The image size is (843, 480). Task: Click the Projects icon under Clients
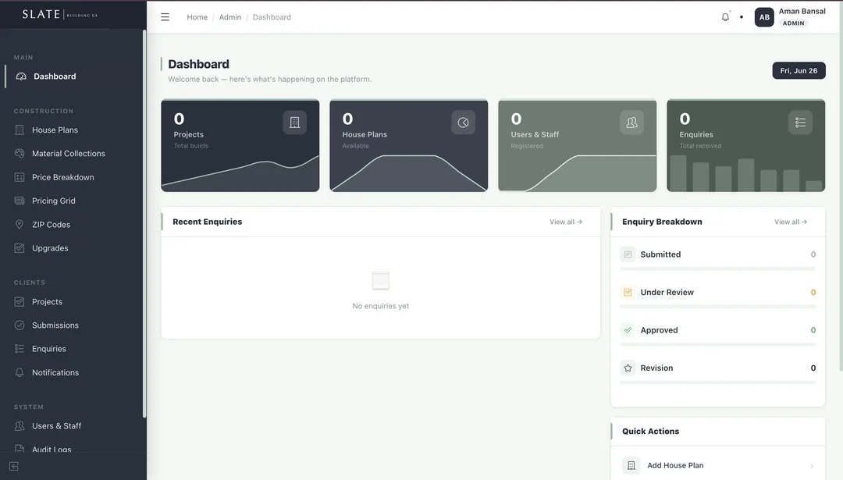tap(20, 301)
